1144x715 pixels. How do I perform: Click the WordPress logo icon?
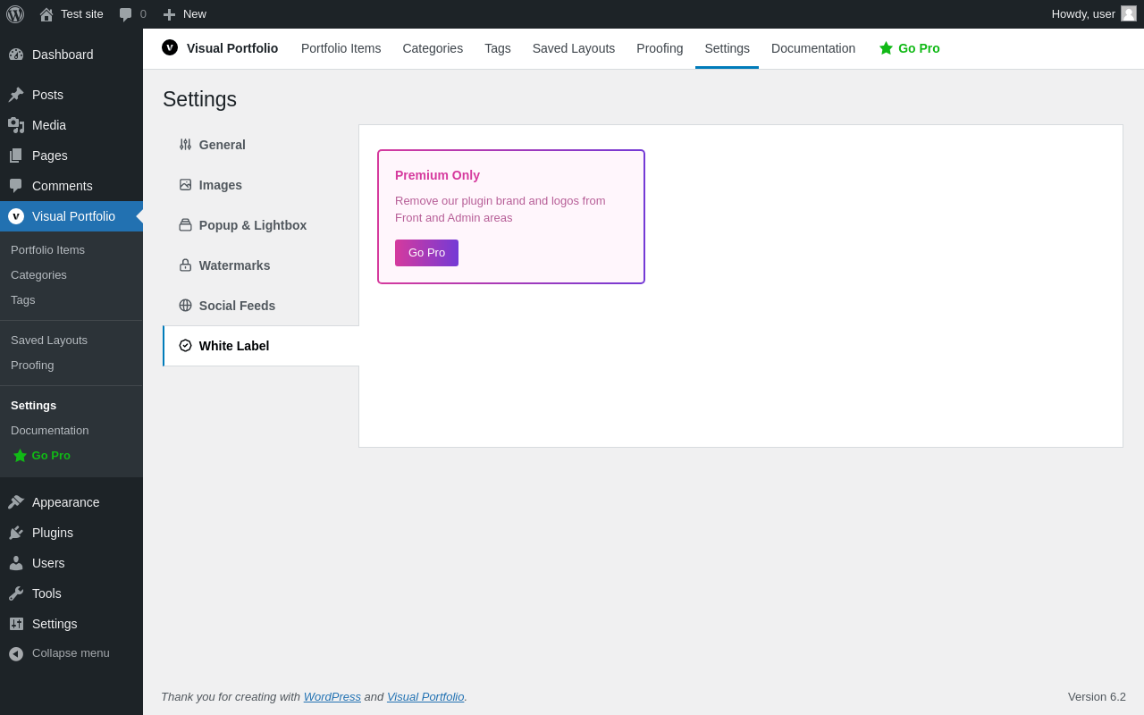pos(15,14)
